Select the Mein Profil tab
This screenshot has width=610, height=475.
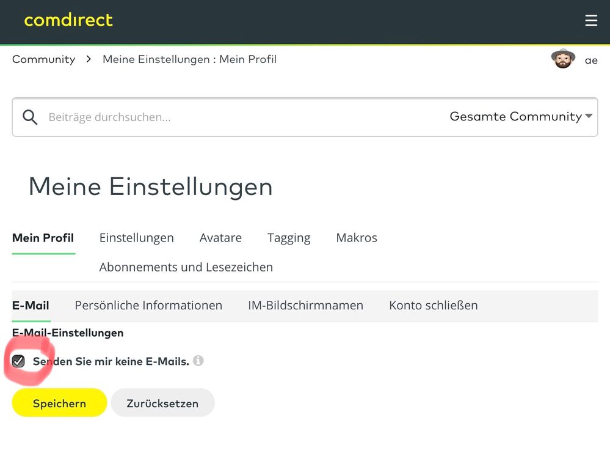tap(43, 238)
